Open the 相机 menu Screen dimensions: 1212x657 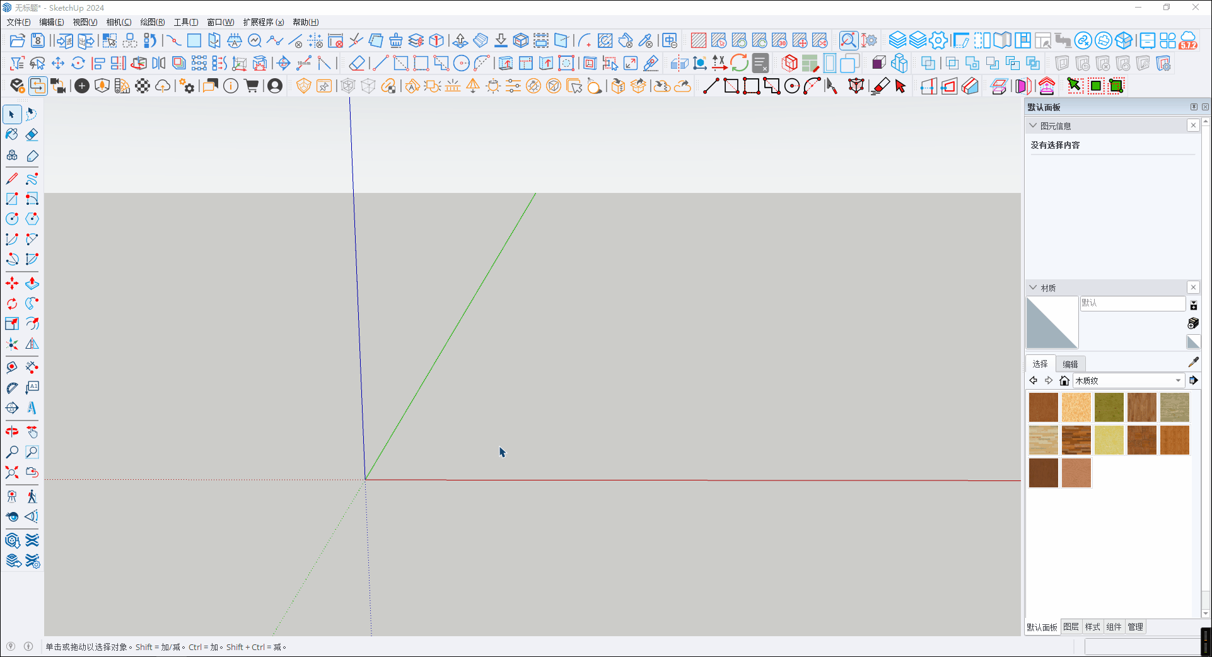[x=119, y=22]
